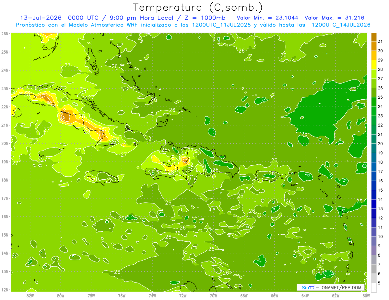Click the 74W longitude axis label

(x=152, y=295)
